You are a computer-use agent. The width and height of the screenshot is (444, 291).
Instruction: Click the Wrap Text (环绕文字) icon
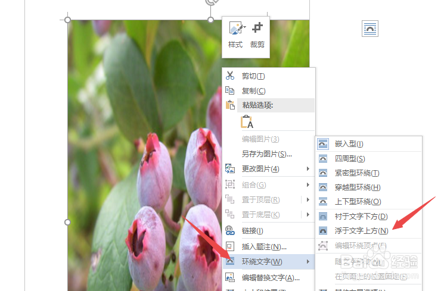click(x=230, y=261)
